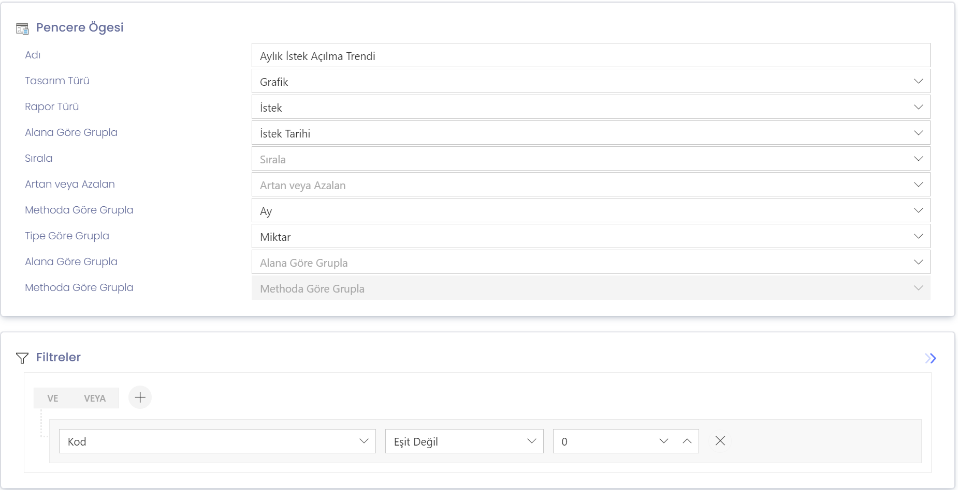This screenshot has width=958, height=490.
Task: Decrease the filter value with down arrow
Action: coord(664,441)
